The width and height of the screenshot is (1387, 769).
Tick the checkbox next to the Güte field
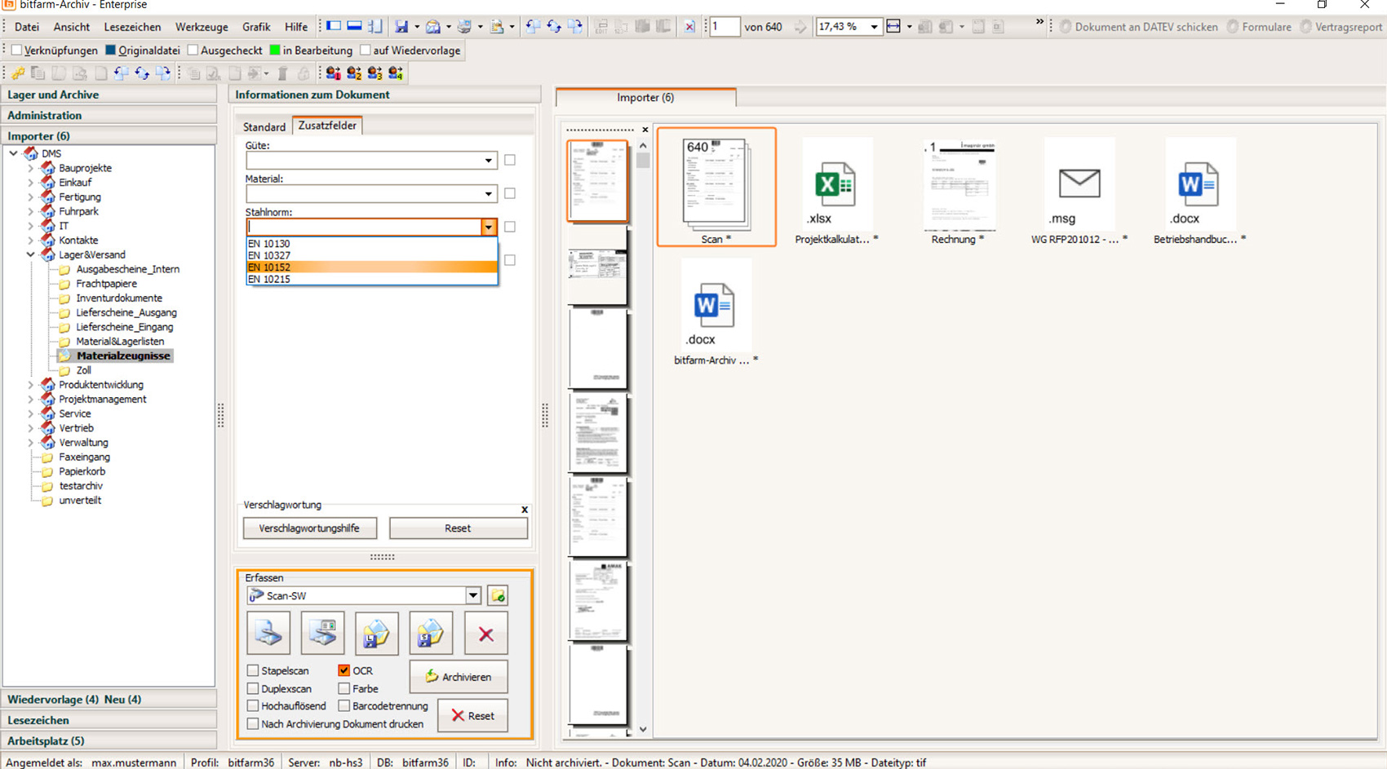tap(510, 160)
